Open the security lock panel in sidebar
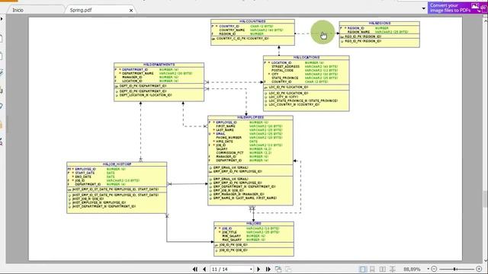Viewport: 488px width, 274px height. (2, 125)
